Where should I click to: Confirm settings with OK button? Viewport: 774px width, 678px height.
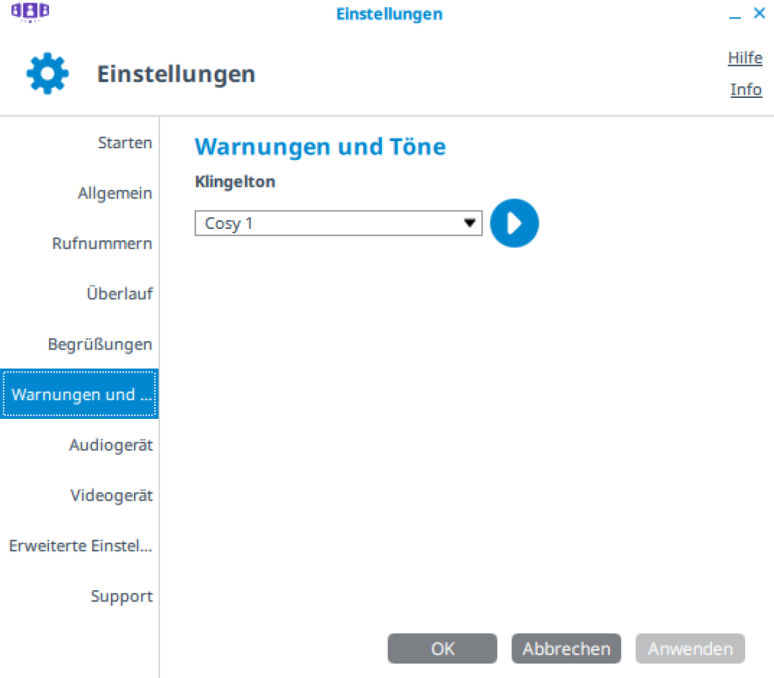442,648
